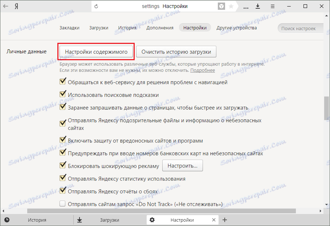Click the download icon on the Загрузки tab
The height and width of the screenshot is (226, 330).
coord(80,220)
